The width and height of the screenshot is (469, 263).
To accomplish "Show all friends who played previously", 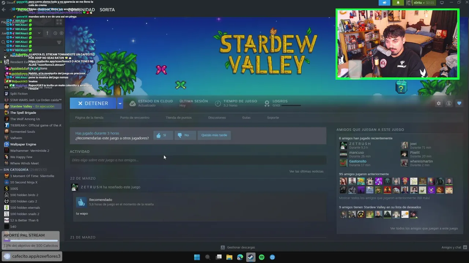I will coord(384,198).
